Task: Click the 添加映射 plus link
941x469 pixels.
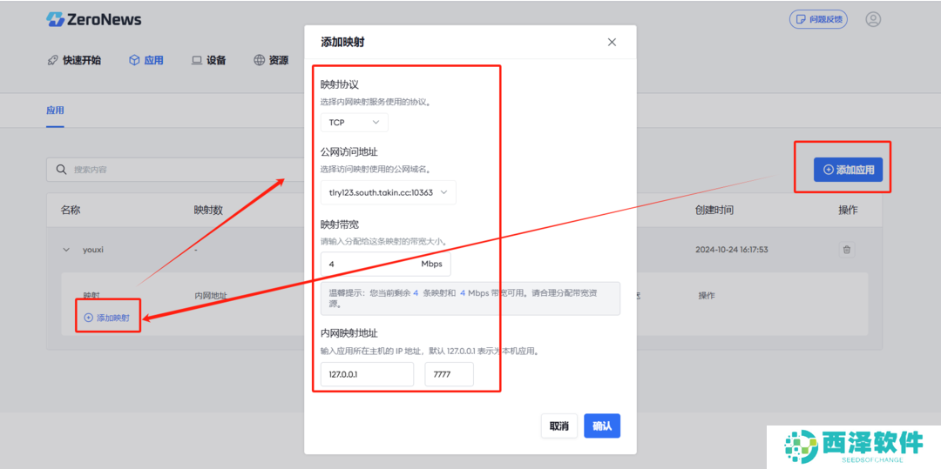Action: 107,318
